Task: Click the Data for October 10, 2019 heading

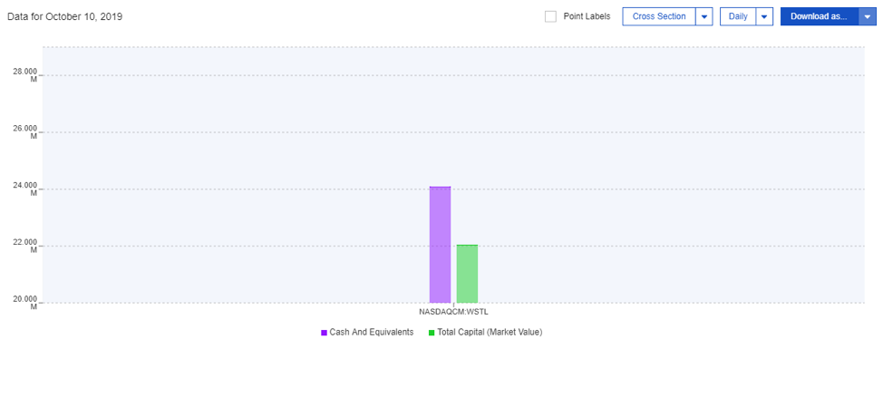Action: [64, 17]
